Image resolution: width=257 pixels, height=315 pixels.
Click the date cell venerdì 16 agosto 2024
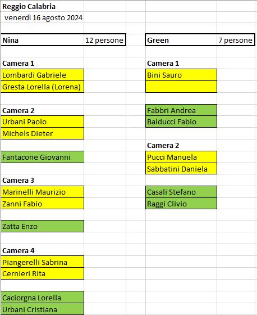pos(42,17)
